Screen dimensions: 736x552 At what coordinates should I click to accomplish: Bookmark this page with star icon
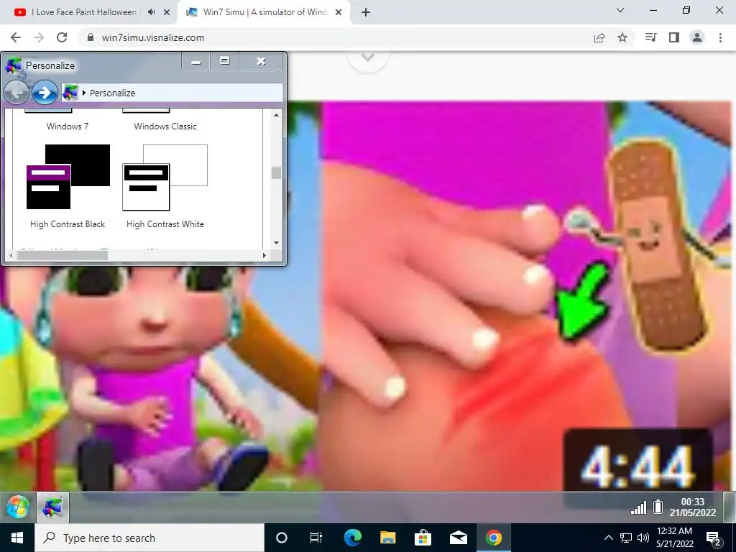click(622, 37)
